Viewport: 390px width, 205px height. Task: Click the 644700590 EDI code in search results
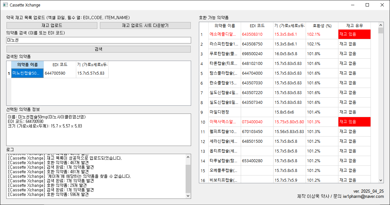[x=60, y=73]
